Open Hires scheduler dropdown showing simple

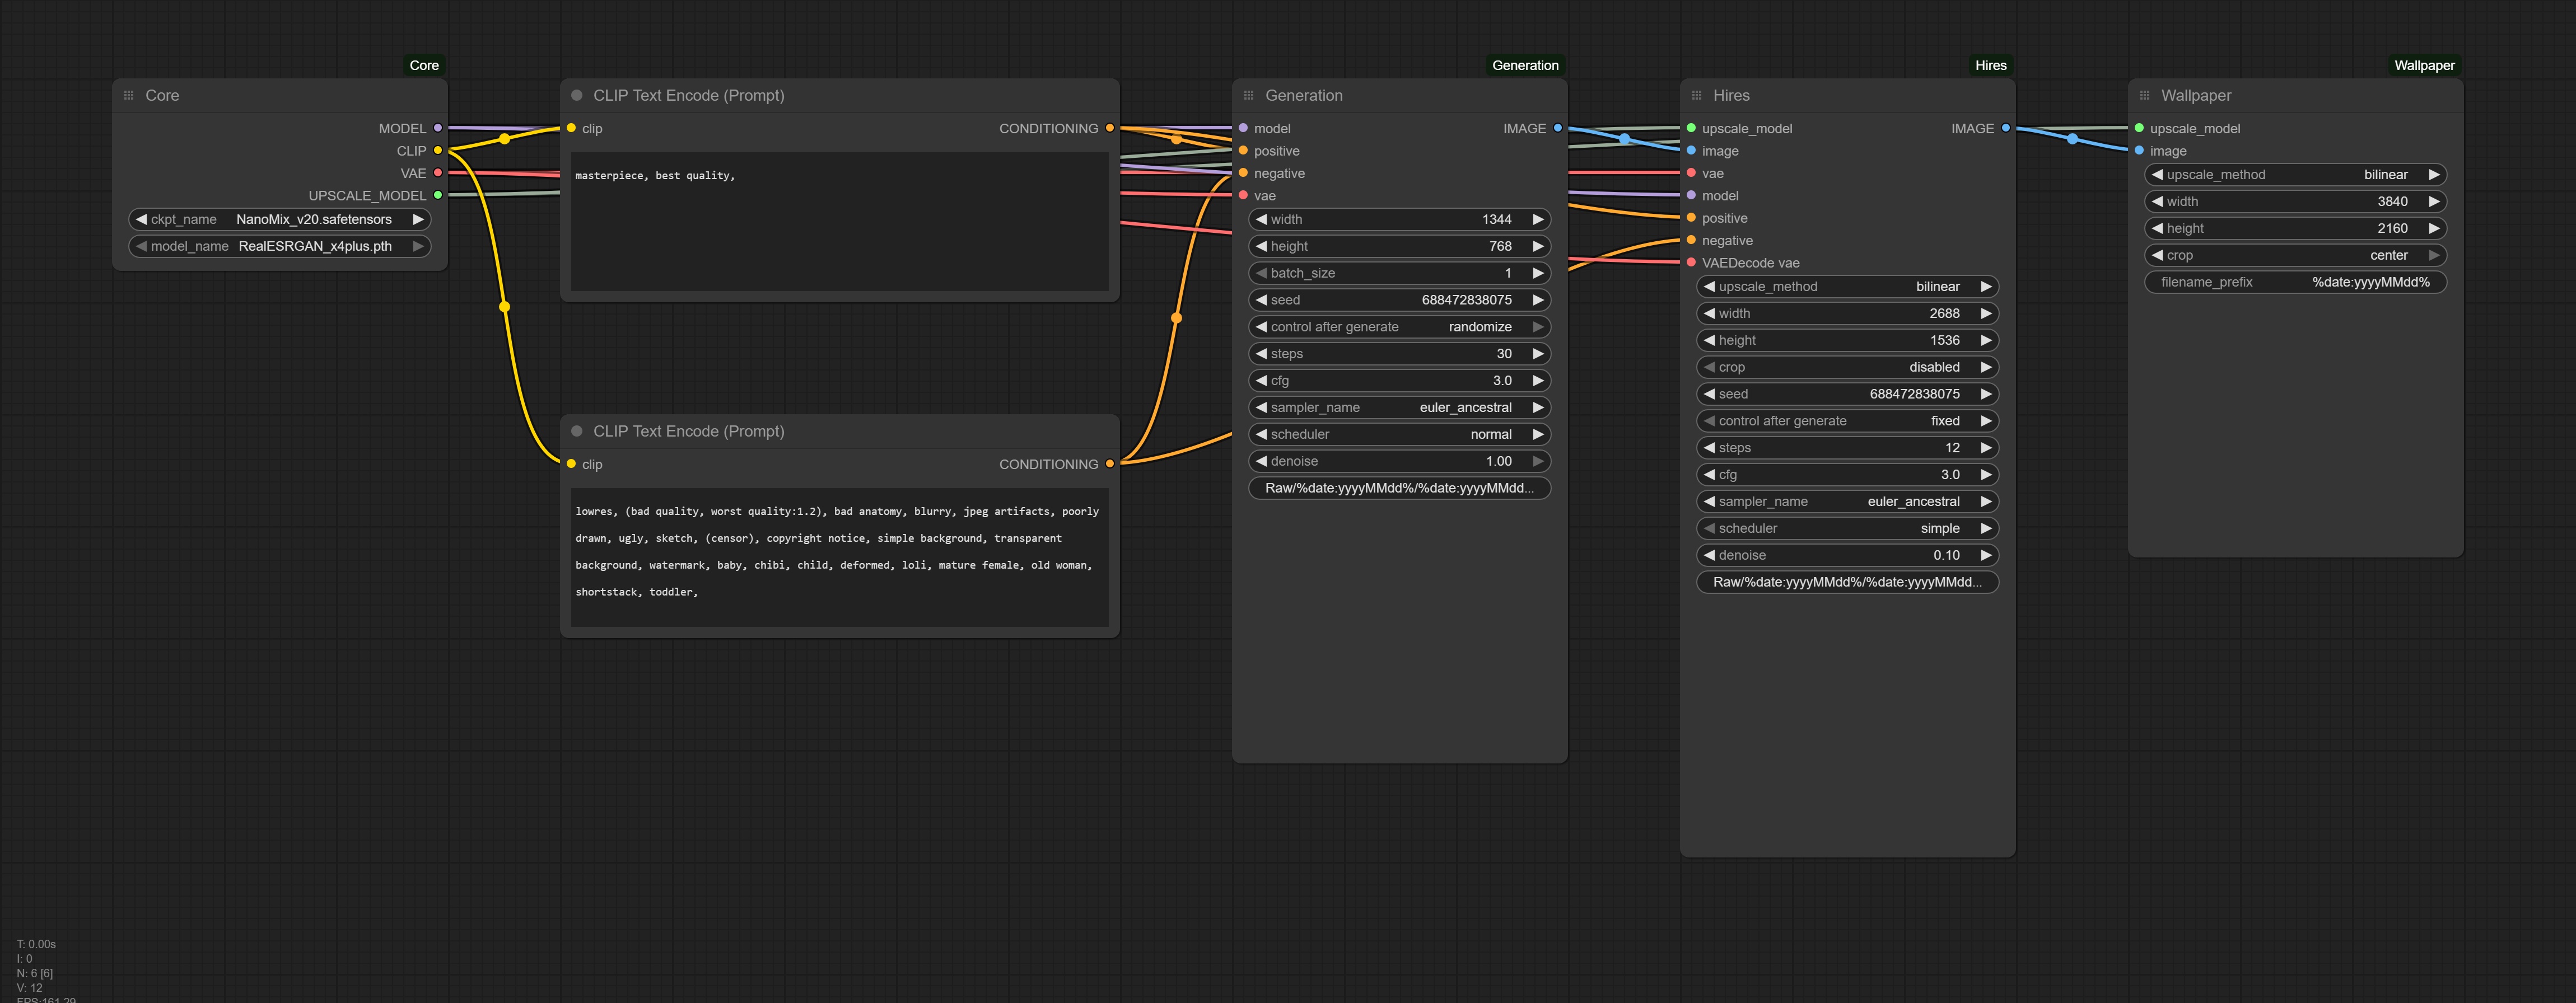click(x=1846, y=528)
